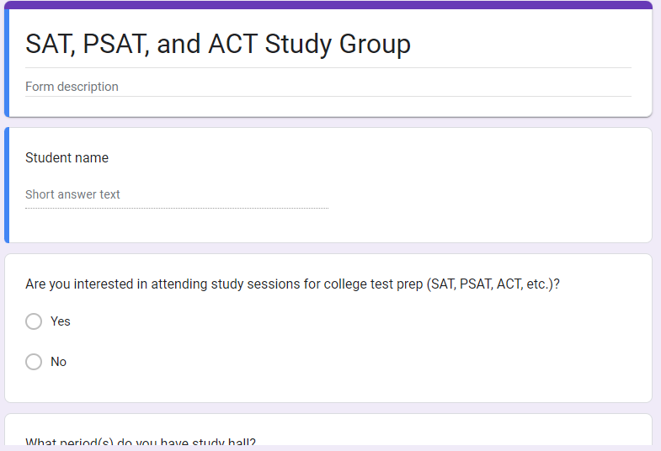
Task: Click empty space right of the form title
Action: (522, 44)
